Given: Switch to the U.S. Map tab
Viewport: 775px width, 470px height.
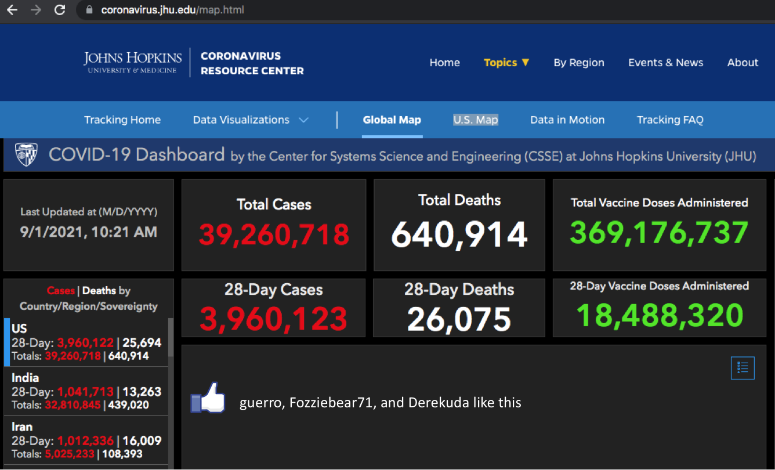Looking at the screenshot, I should (x=476, y=120).
